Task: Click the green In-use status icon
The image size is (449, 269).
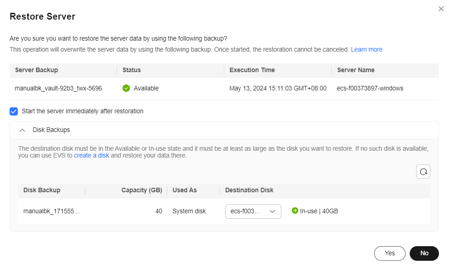Action: [x=295, y=211]
